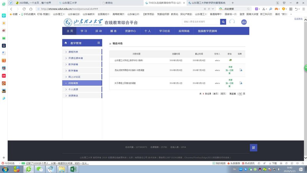The image size is (307, 173).
Task: Open the page number jump dropdown
Action: pos(240,94)
